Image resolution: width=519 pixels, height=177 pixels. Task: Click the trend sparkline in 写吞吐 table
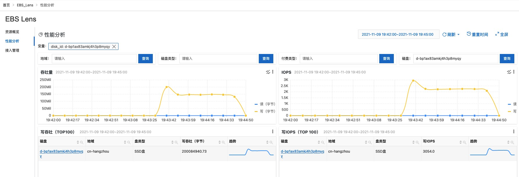[x=251, y=152]
